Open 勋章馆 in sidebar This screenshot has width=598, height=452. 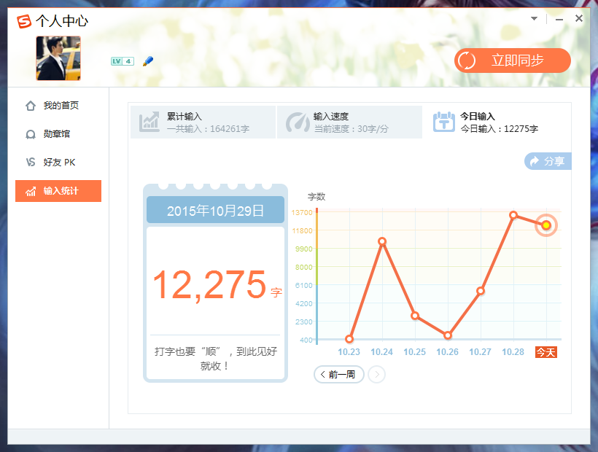tap(58, 133)
